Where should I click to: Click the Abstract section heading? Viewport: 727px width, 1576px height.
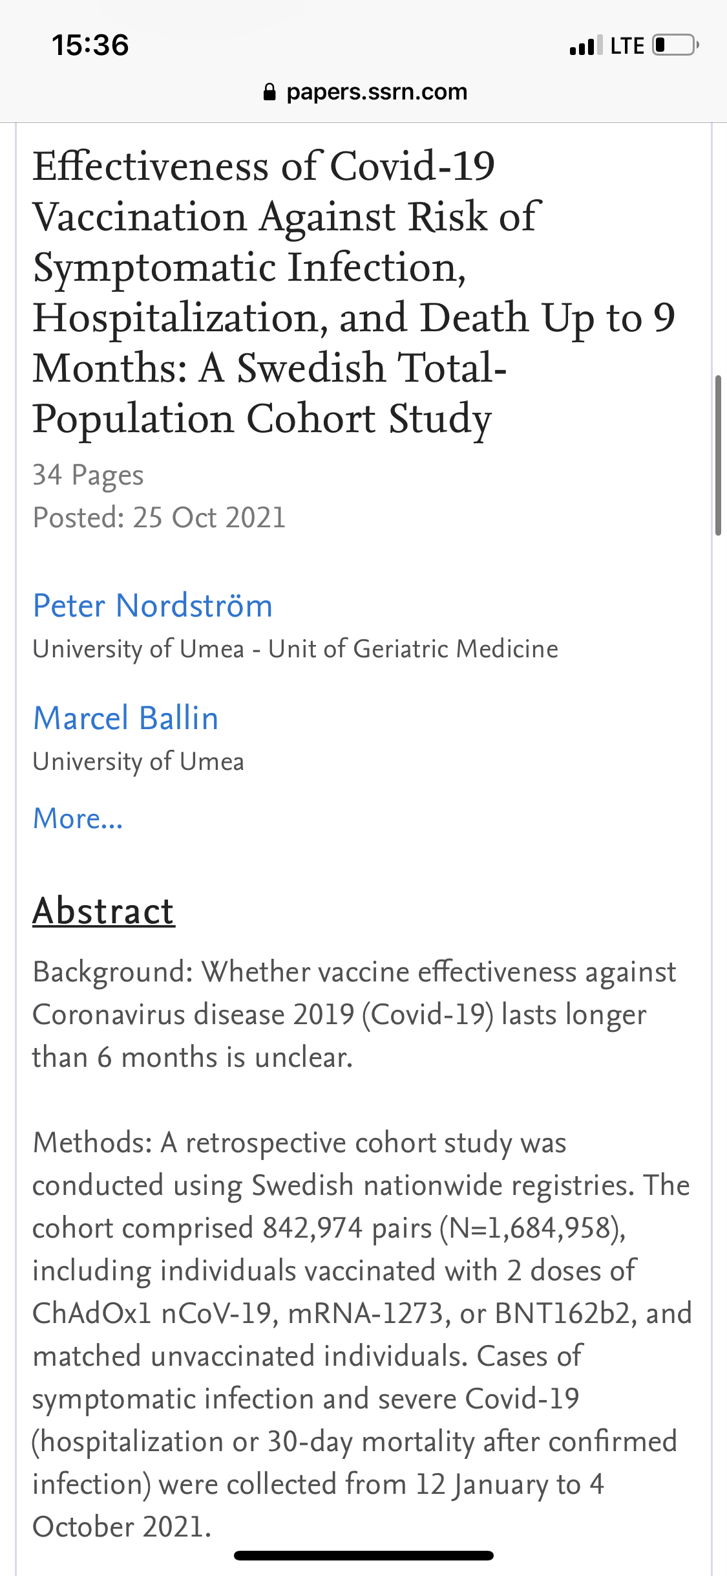pyautogui.click(x=103, y=911)
